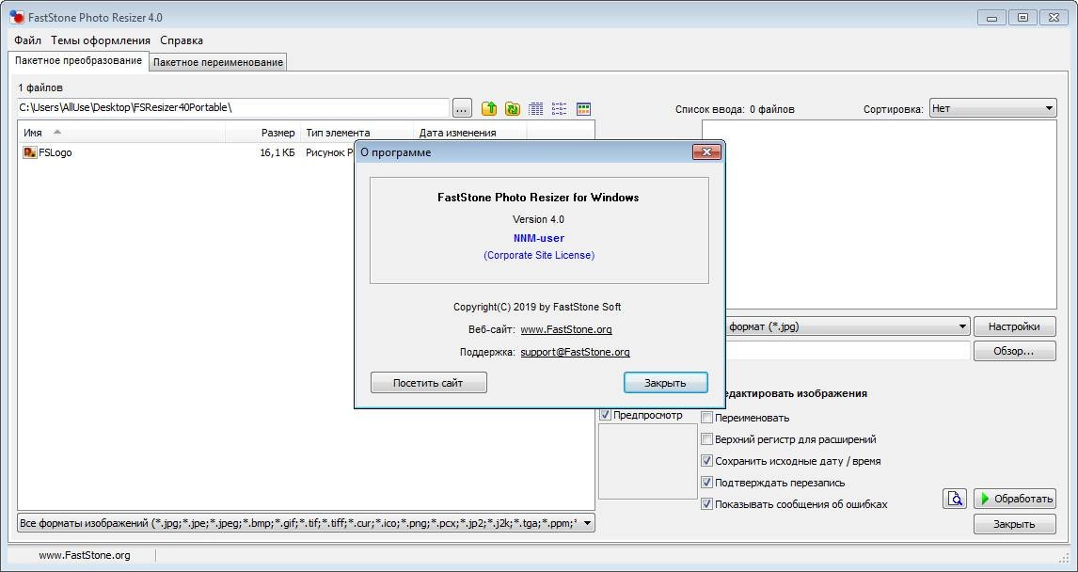1078x572 pixels.
Task: Switch file list to list view
Action: (x=560, y=108)
